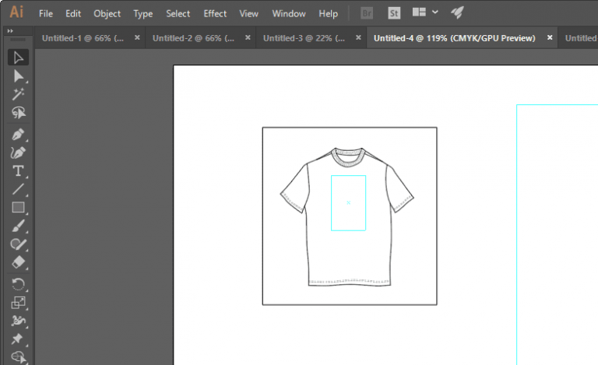This screenshot has height=365, width=598.
Task: Open Adobe Stock via St icon
Action: click(x=394, y=13)
